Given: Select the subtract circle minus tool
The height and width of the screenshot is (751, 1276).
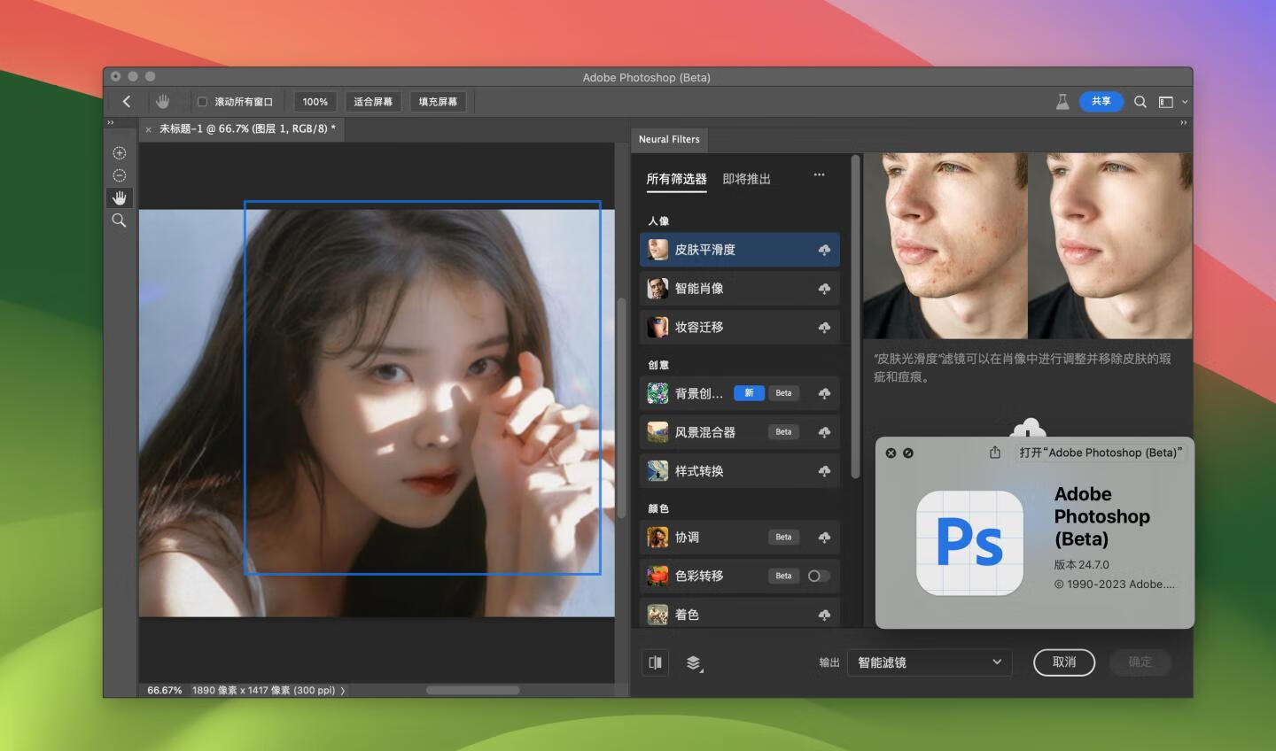Looking at the screenshot, I should [120, 175].
